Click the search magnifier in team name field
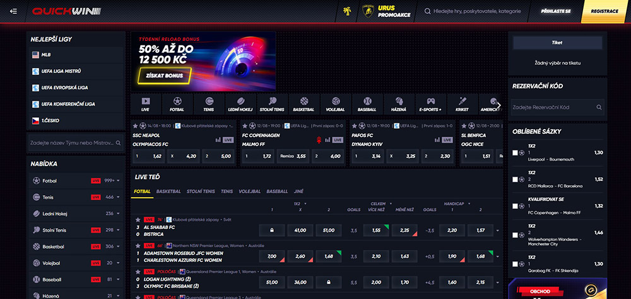 click(x=119, y=143)
